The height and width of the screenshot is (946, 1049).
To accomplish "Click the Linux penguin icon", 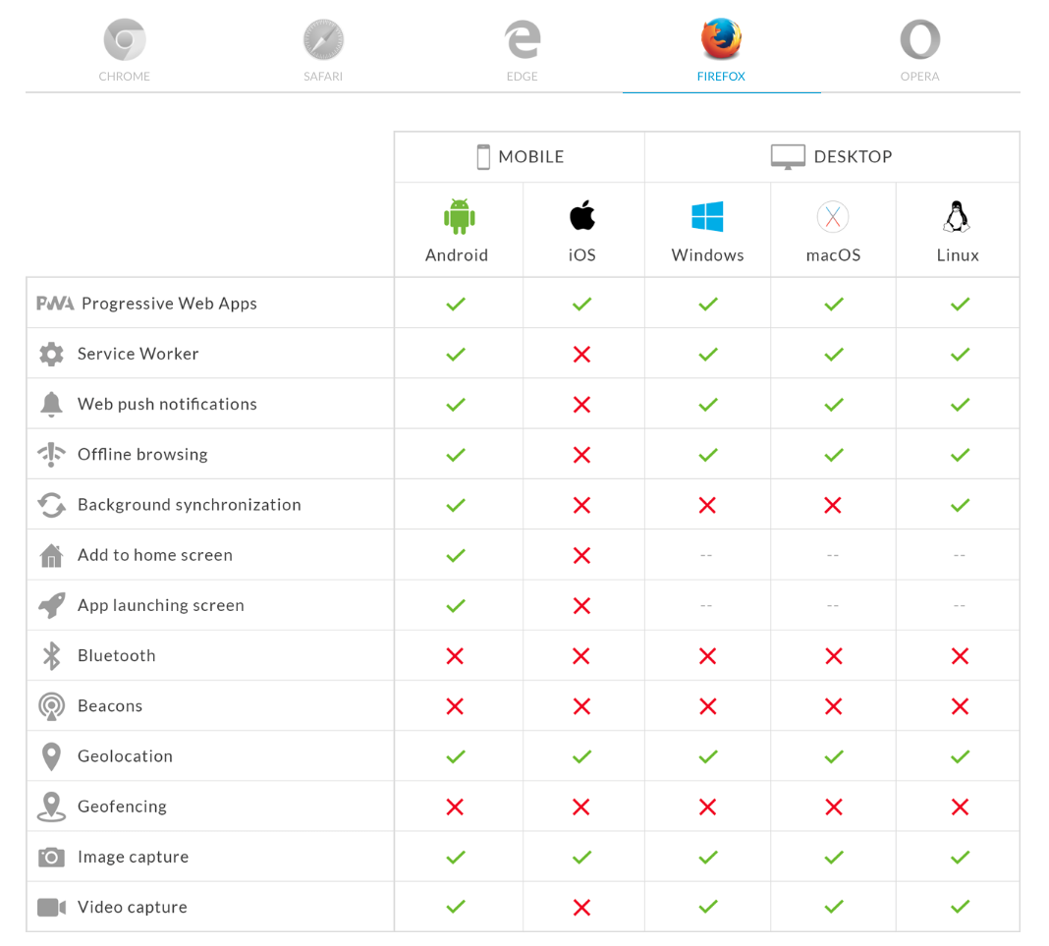I will pyautogui.click(x=957, y=216).
